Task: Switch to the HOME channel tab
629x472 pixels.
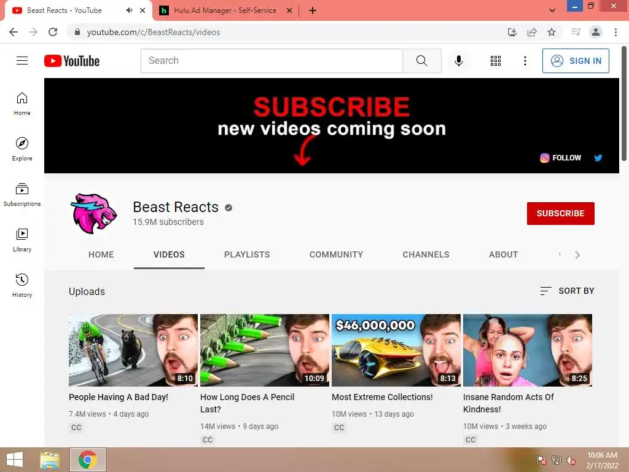Action: pyautogui.click(x=101, y=254)
